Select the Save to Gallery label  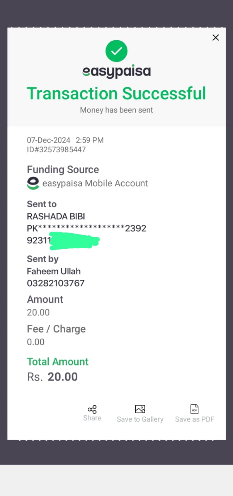[x=140, y=419]
